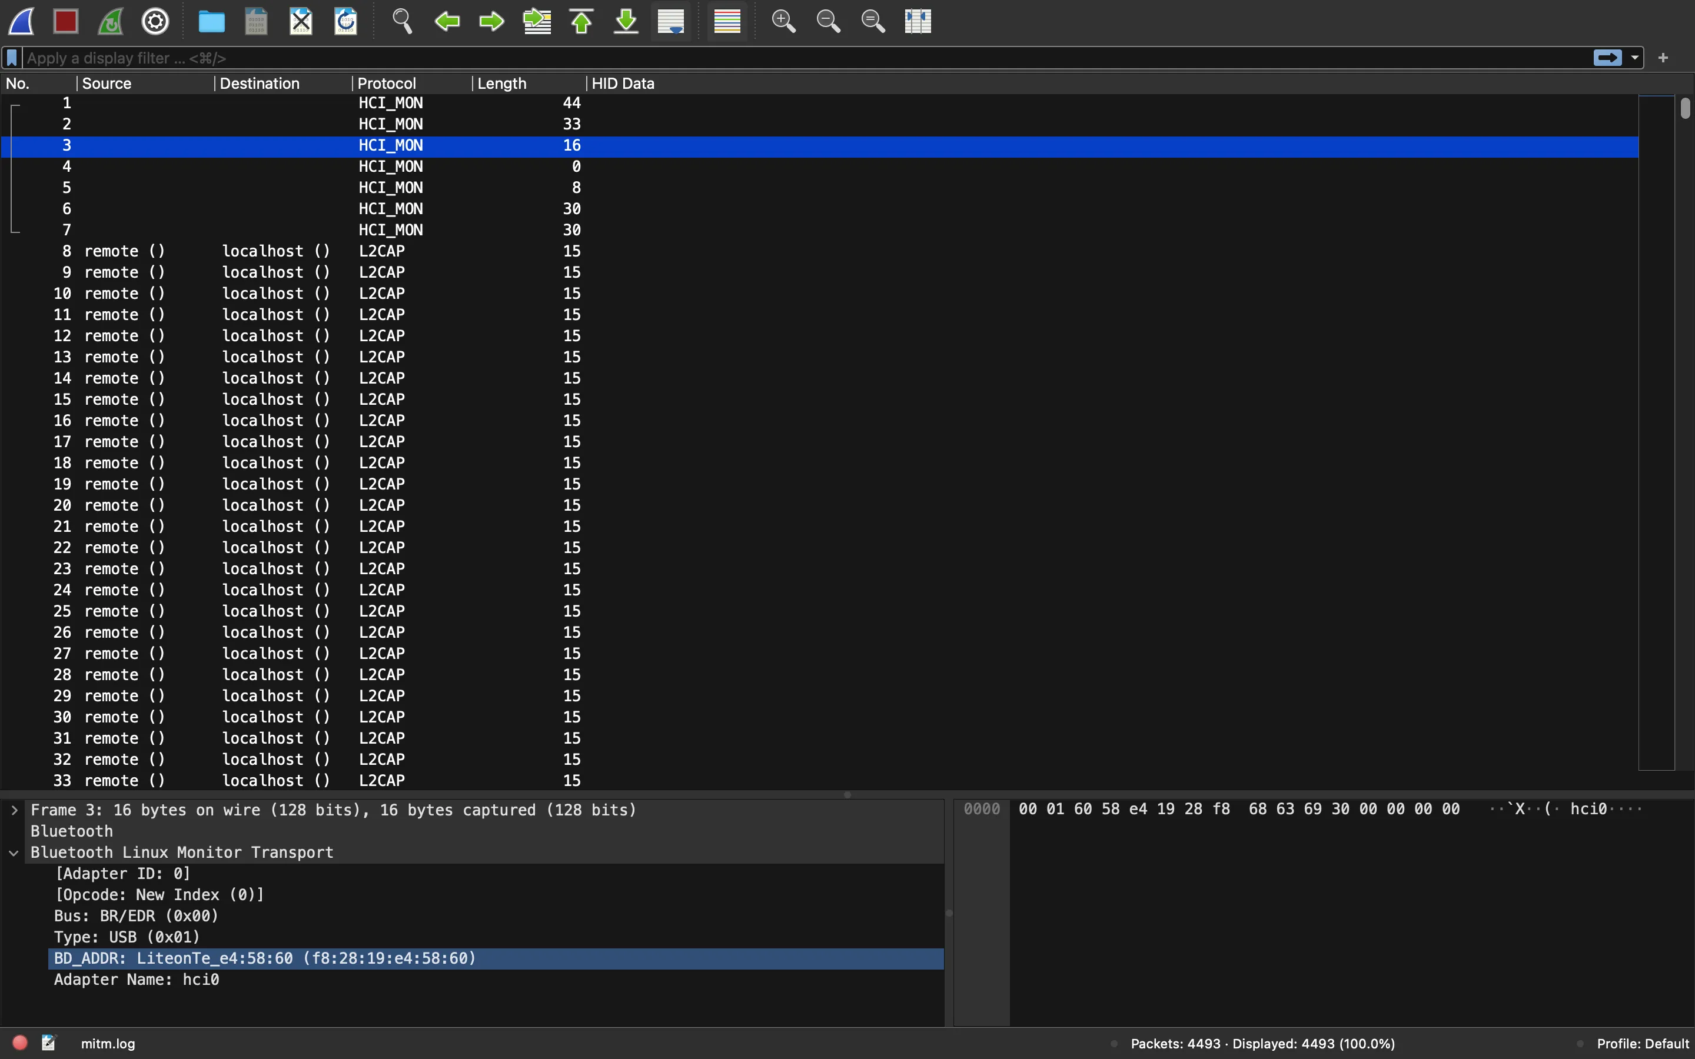Sort by the Protocol column header
Viewport: 1695px width, 1059px height.
coord(413,84)
